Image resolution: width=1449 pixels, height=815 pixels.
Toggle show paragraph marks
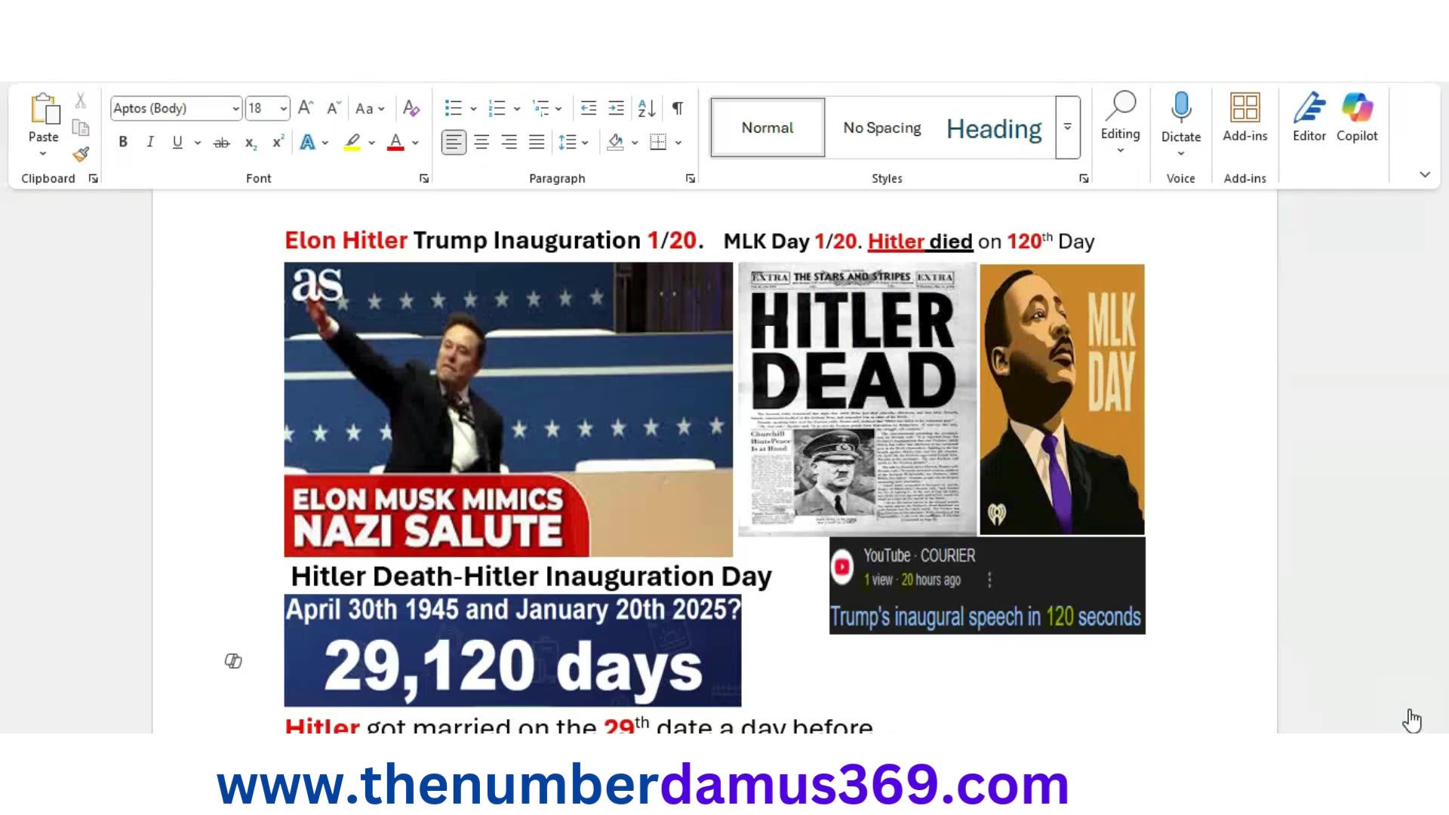(677, 108)
